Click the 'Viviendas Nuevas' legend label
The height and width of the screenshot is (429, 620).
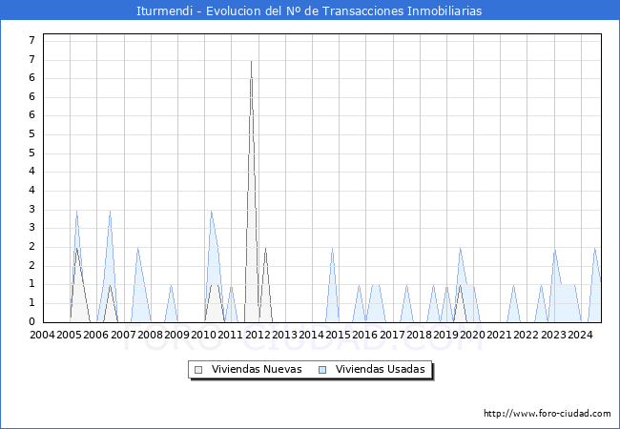pyautogui.click(x=257, y=369)
